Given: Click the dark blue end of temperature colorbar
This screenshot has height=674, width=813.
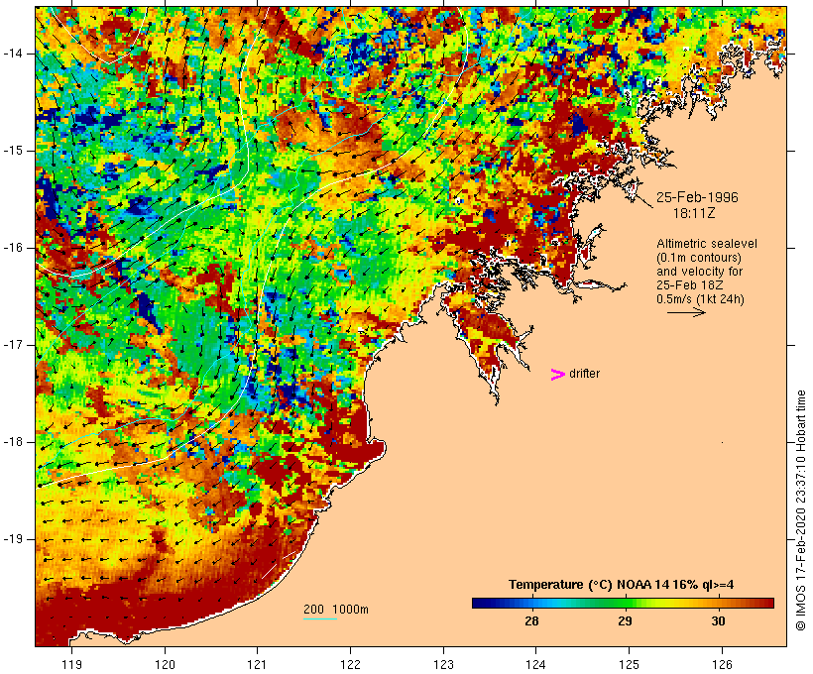Looking at the screenshot, I should [x=480, y=603].
